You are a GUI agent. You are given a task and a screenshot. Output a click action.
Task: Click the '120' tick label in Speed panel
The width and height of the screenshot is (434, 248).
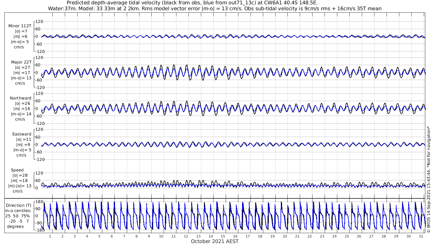coord(40,173)
